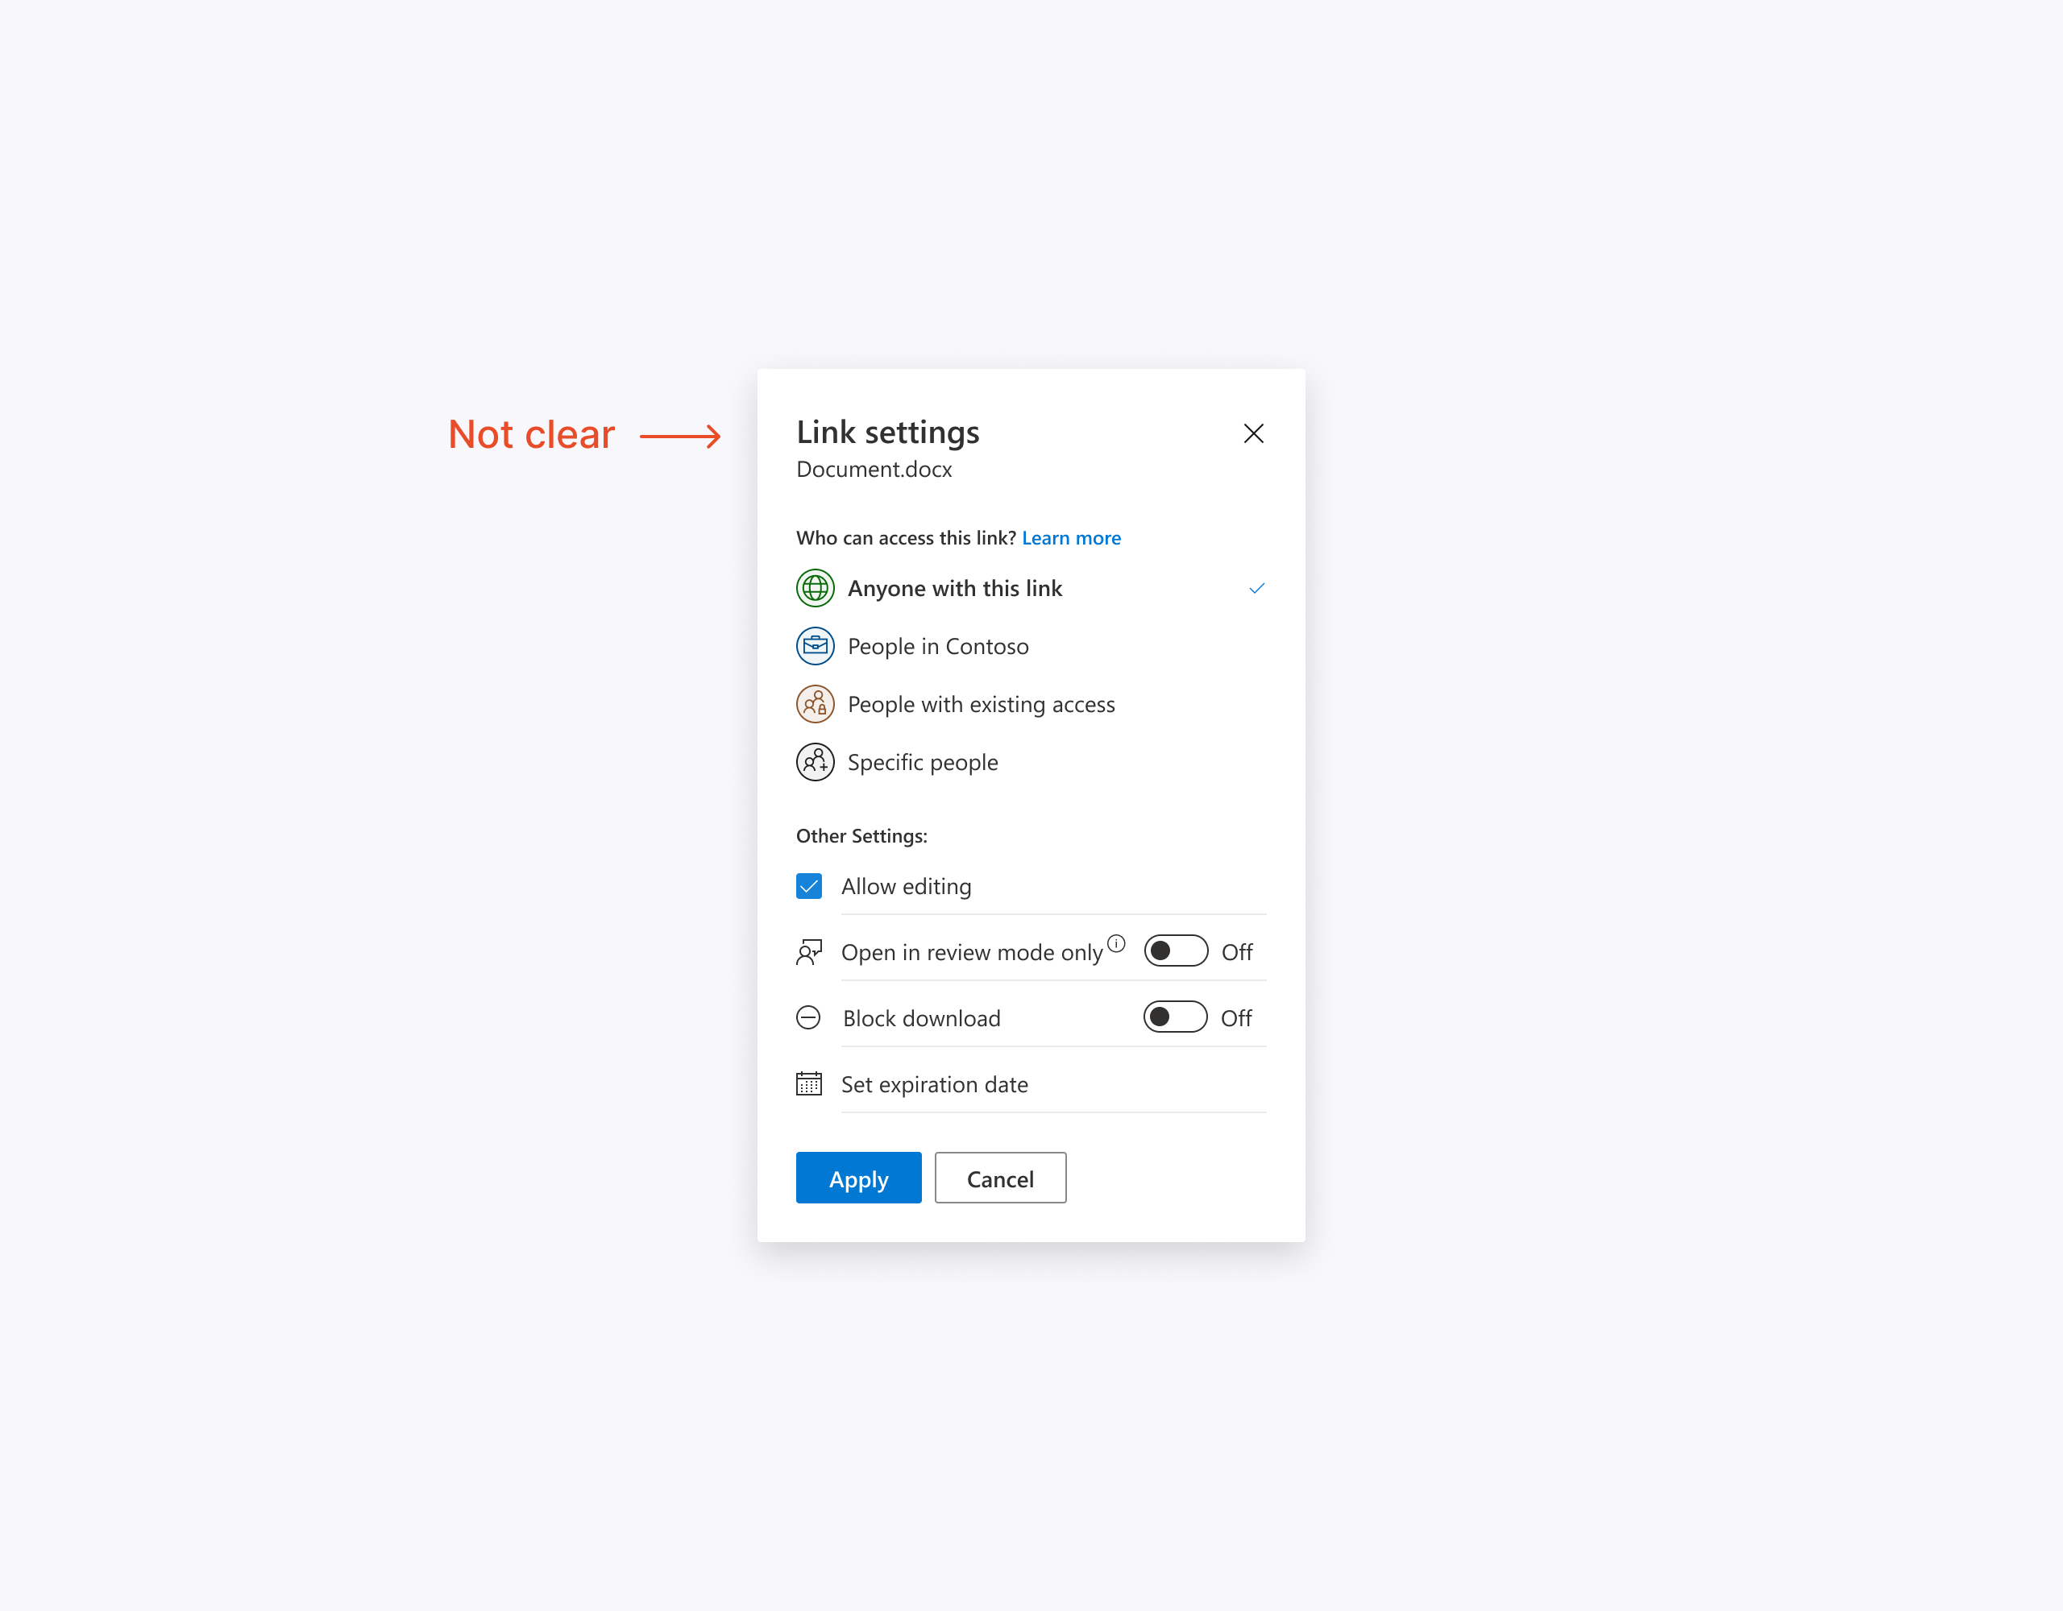Toggle Open in review mode only switch
Screen dimensions: 2063x1611
pos(1175,951)
